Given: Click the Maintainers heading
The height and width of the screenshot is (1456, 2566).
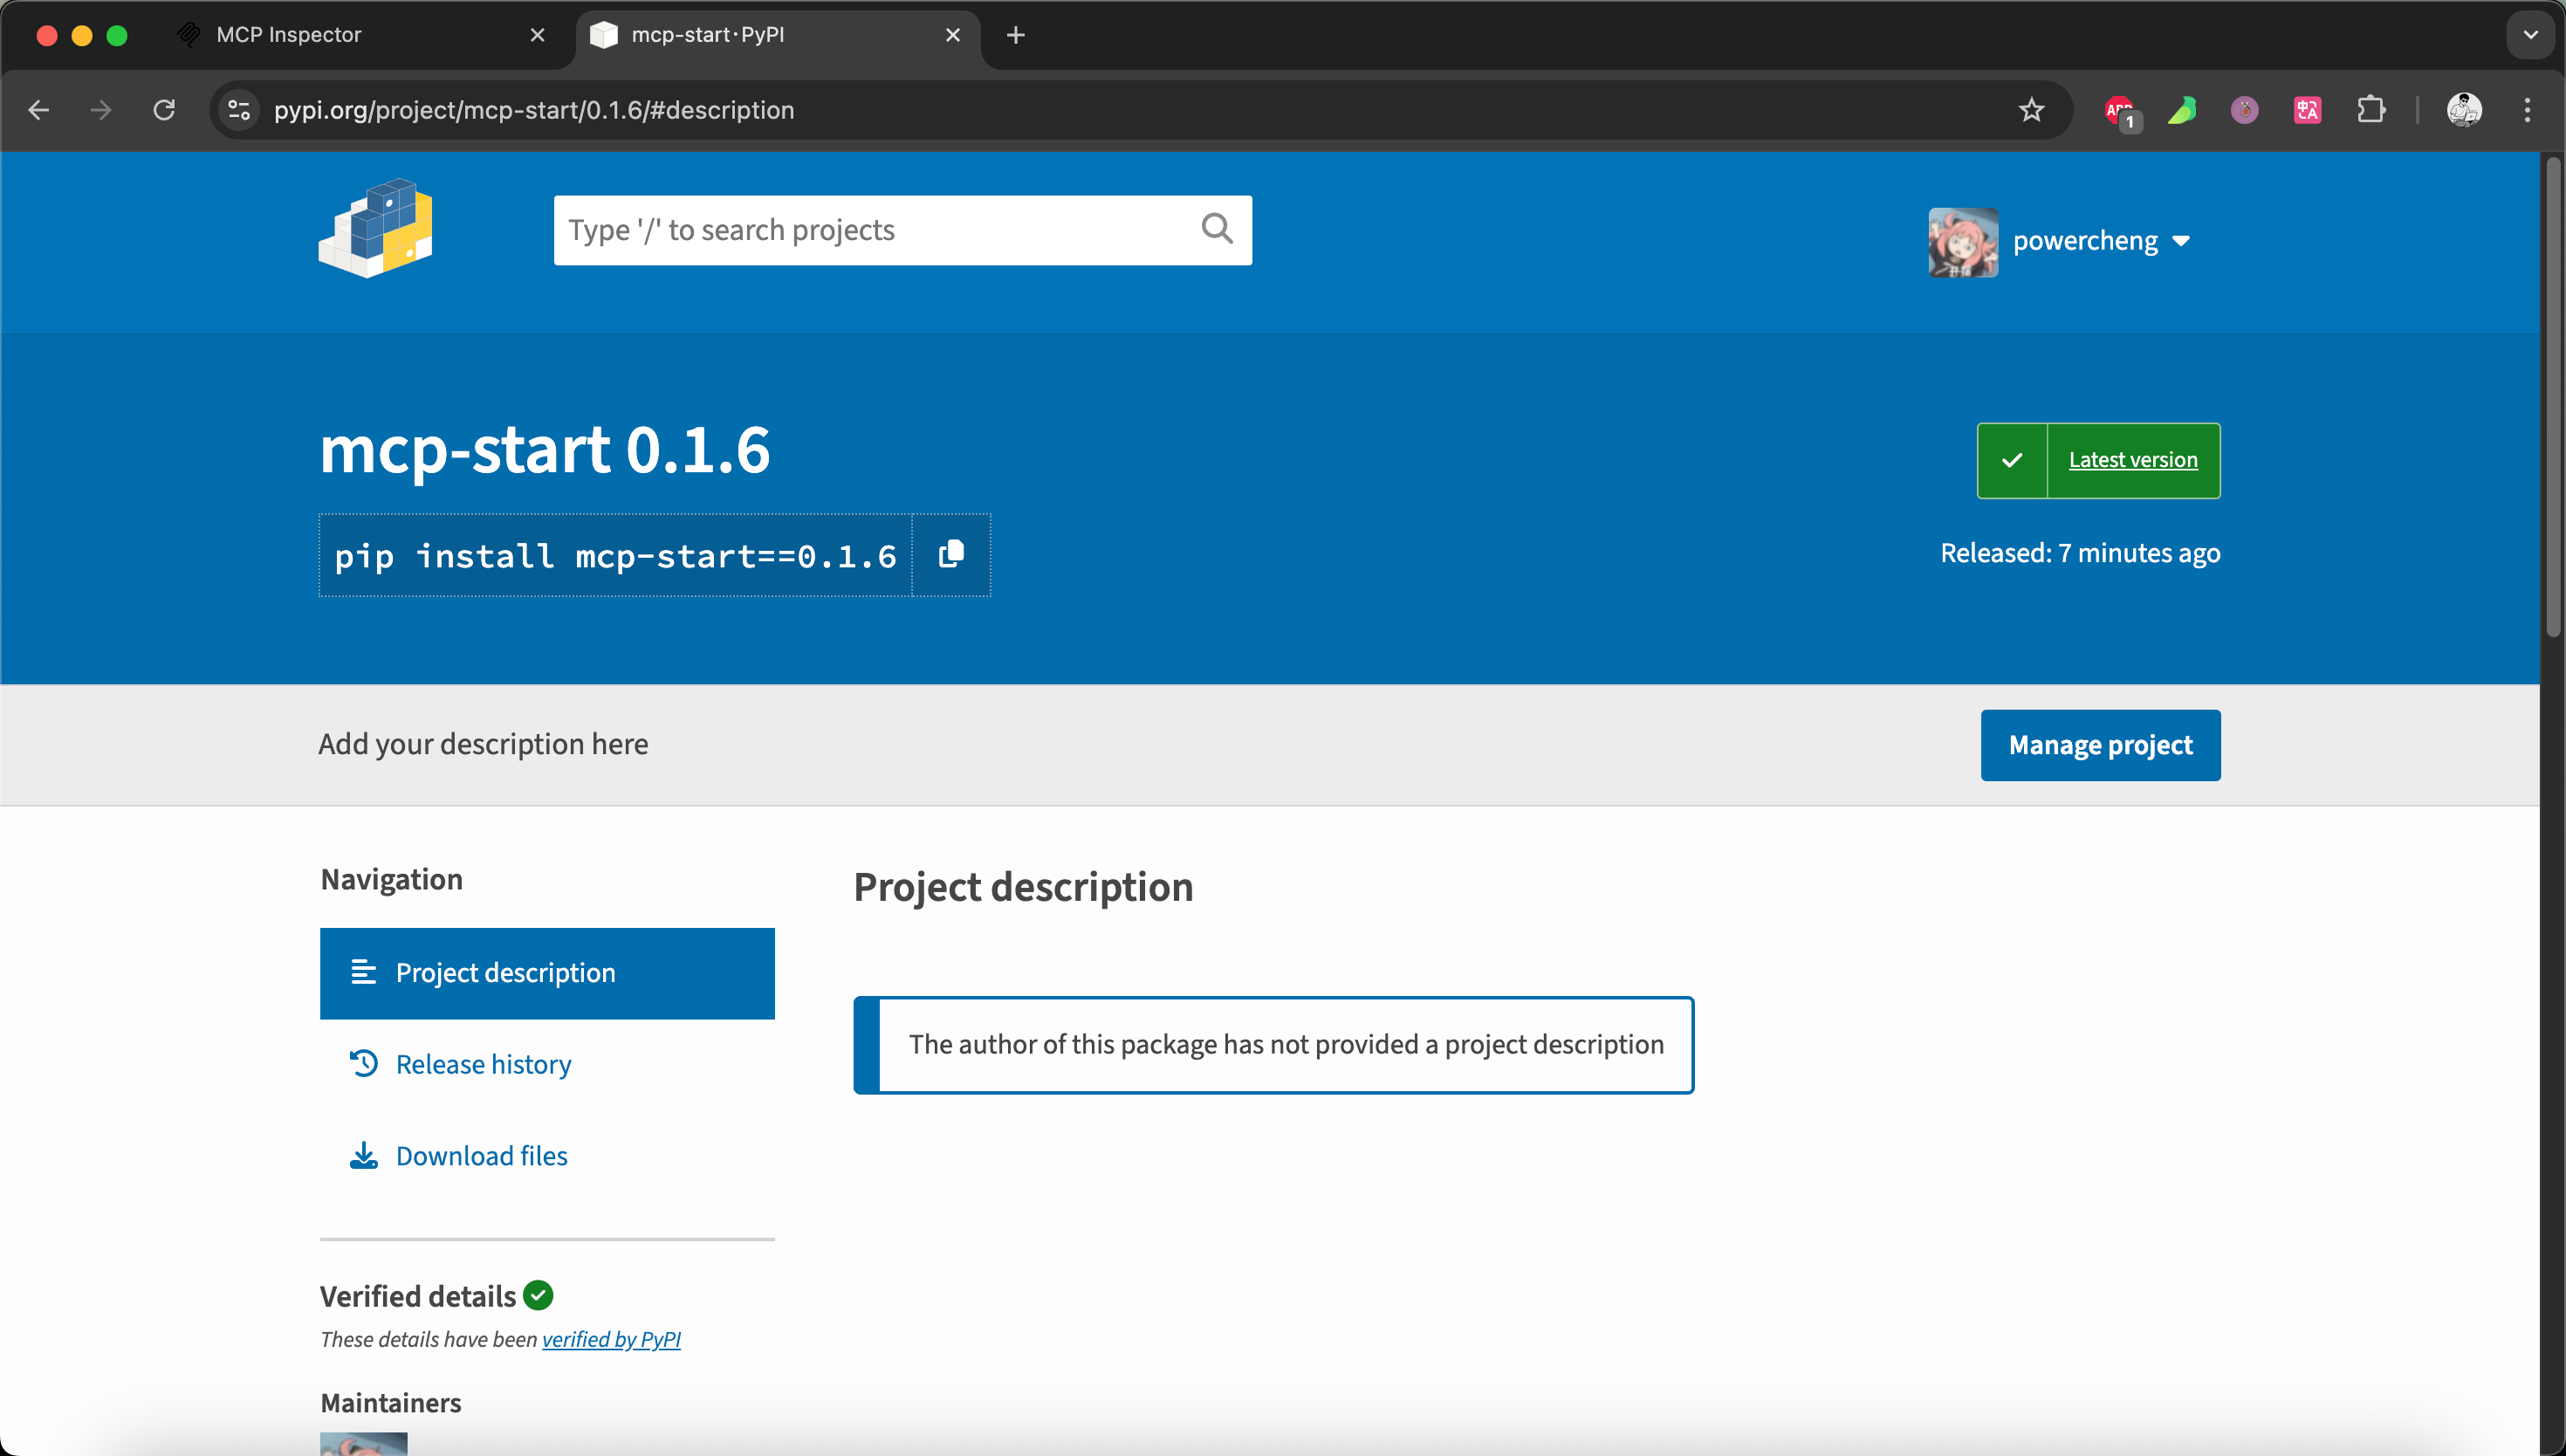Looking at the screenshot, I should tap(391, 1402).
